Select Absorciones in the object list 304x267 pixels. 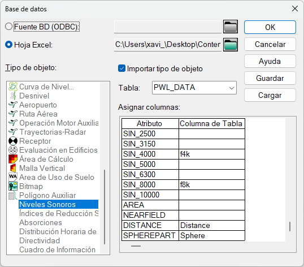click(41, 222)
